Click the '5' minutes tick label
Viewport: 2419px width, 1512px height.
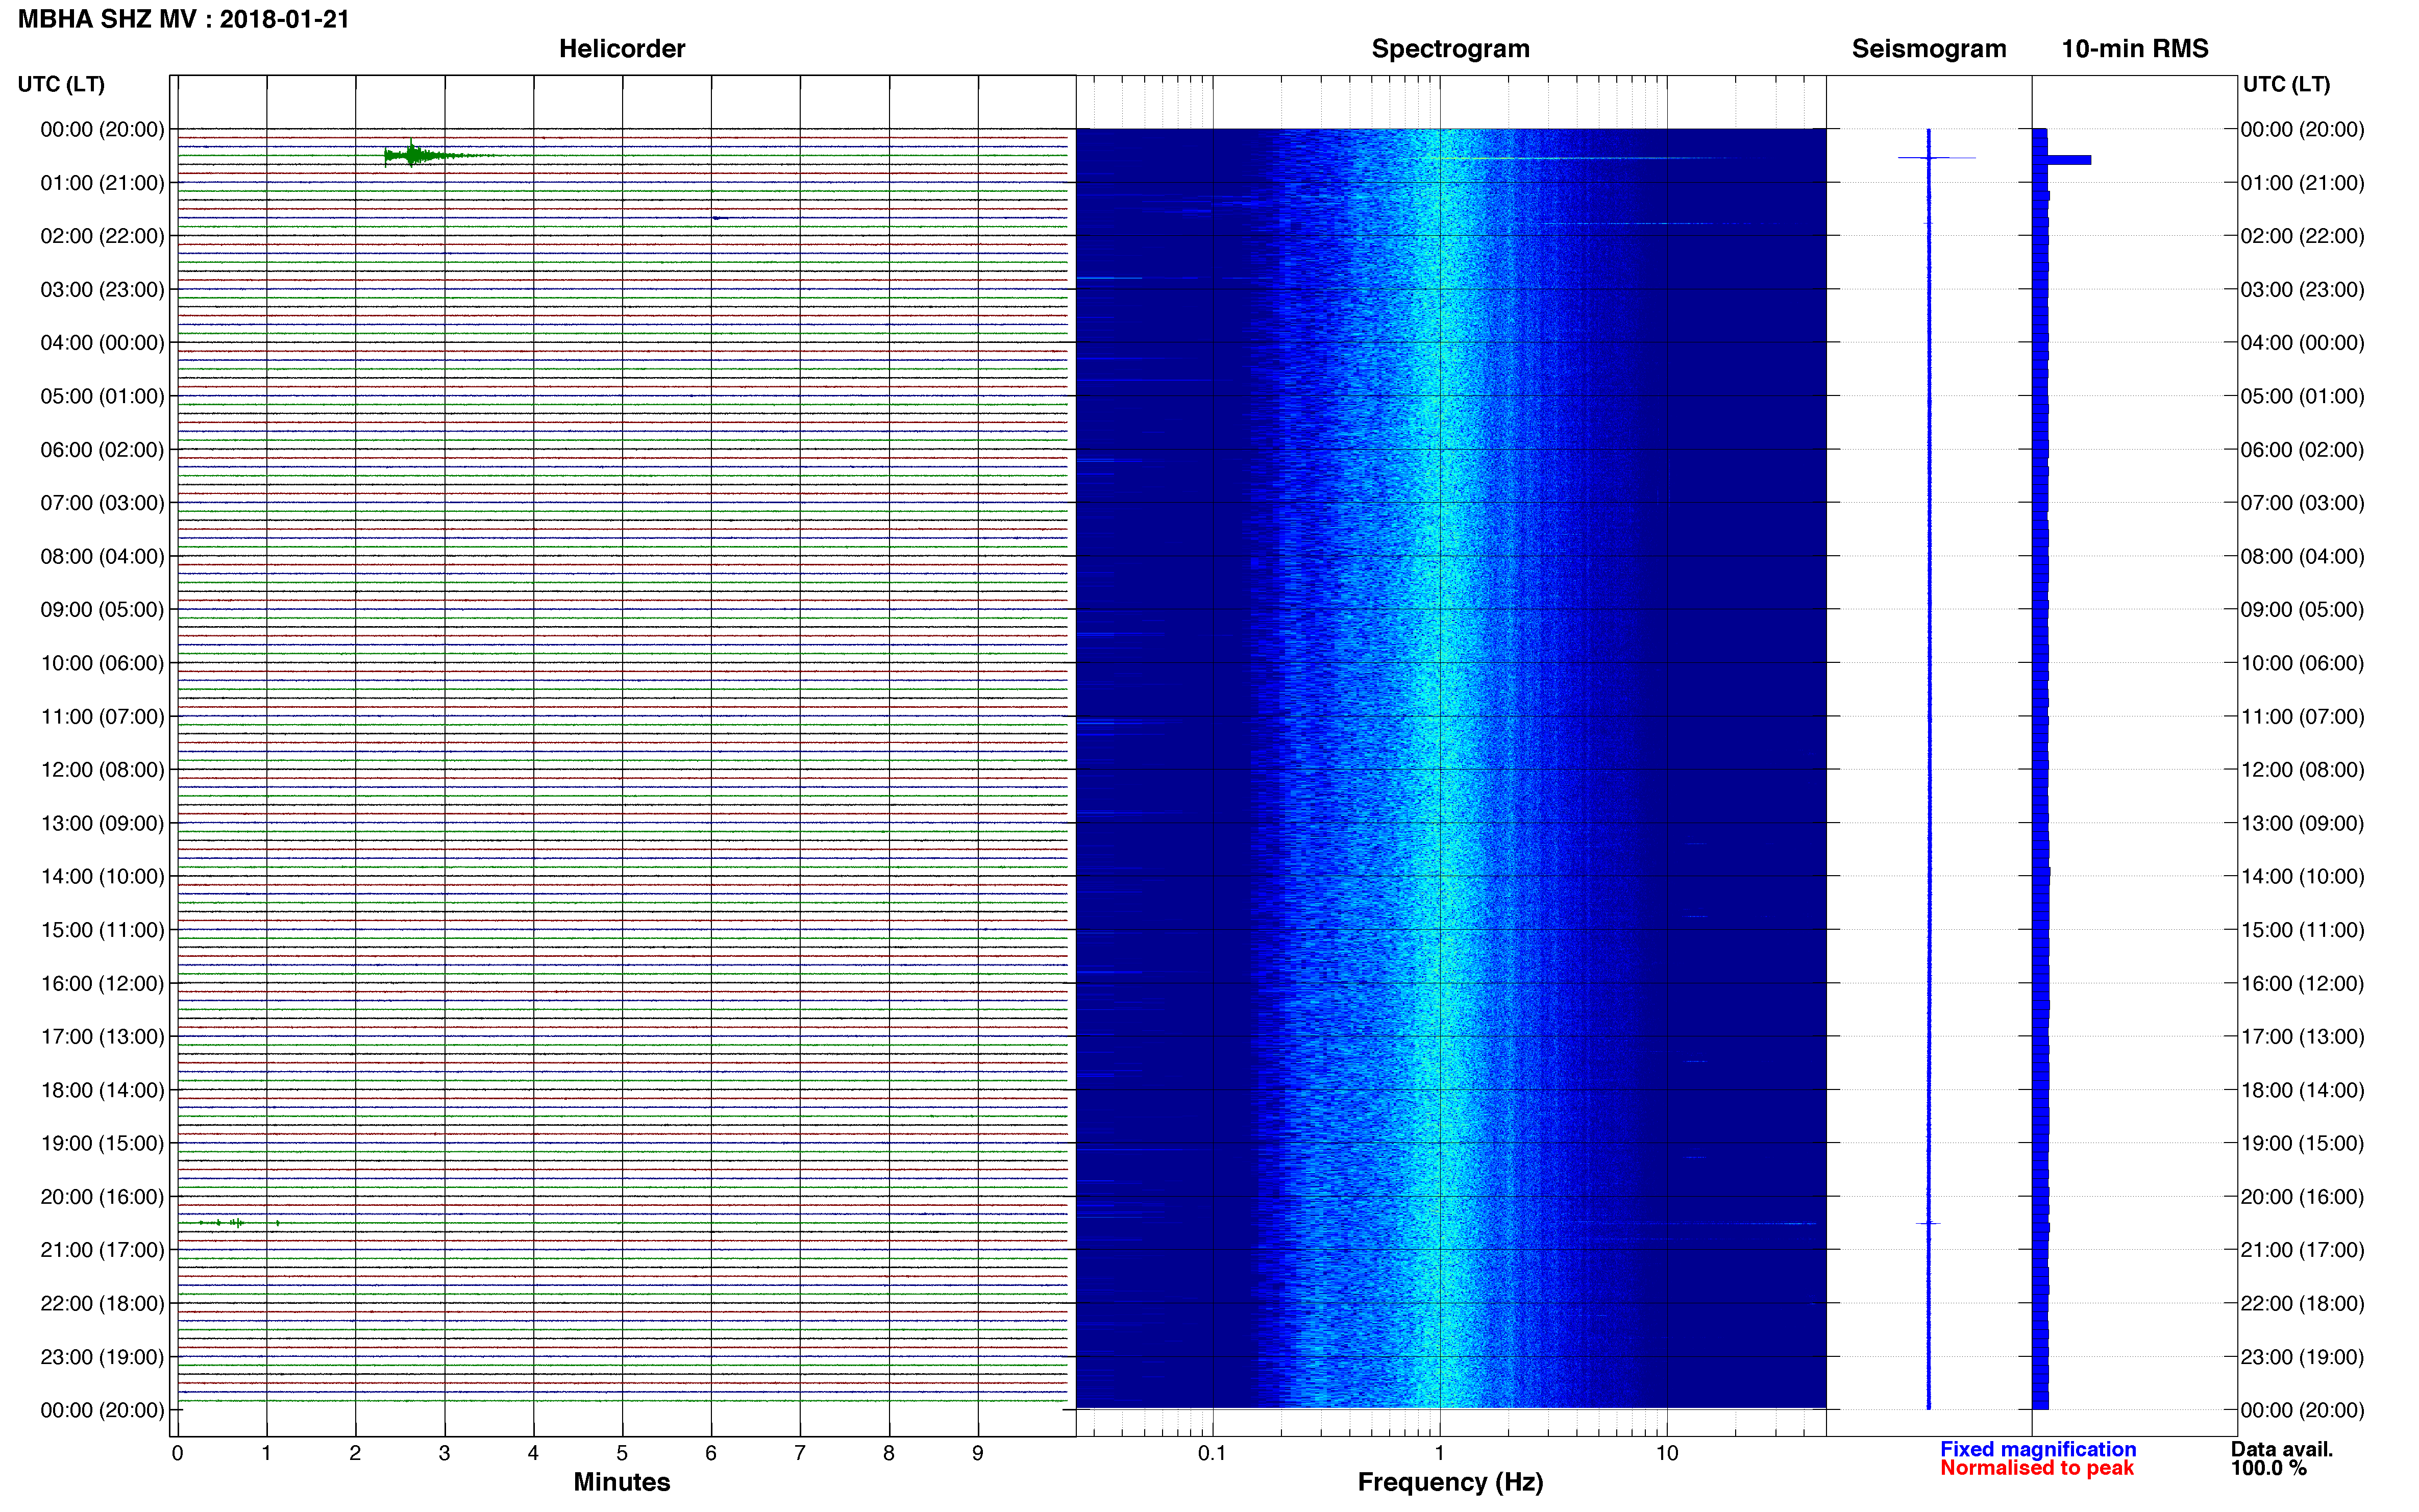622,1453
